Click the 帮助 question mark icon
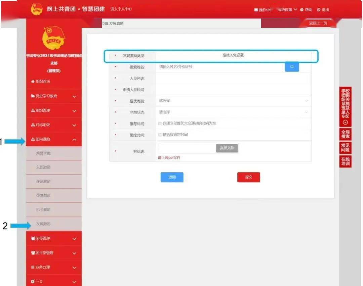Image resolution: width=363 pixels, height=286 pixels. tap(302, 10)
